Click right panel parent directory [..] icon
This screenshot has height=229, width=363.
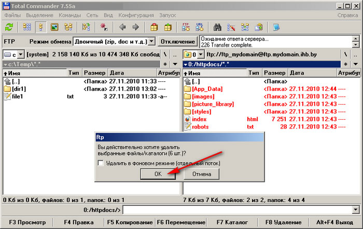(187, 81)
